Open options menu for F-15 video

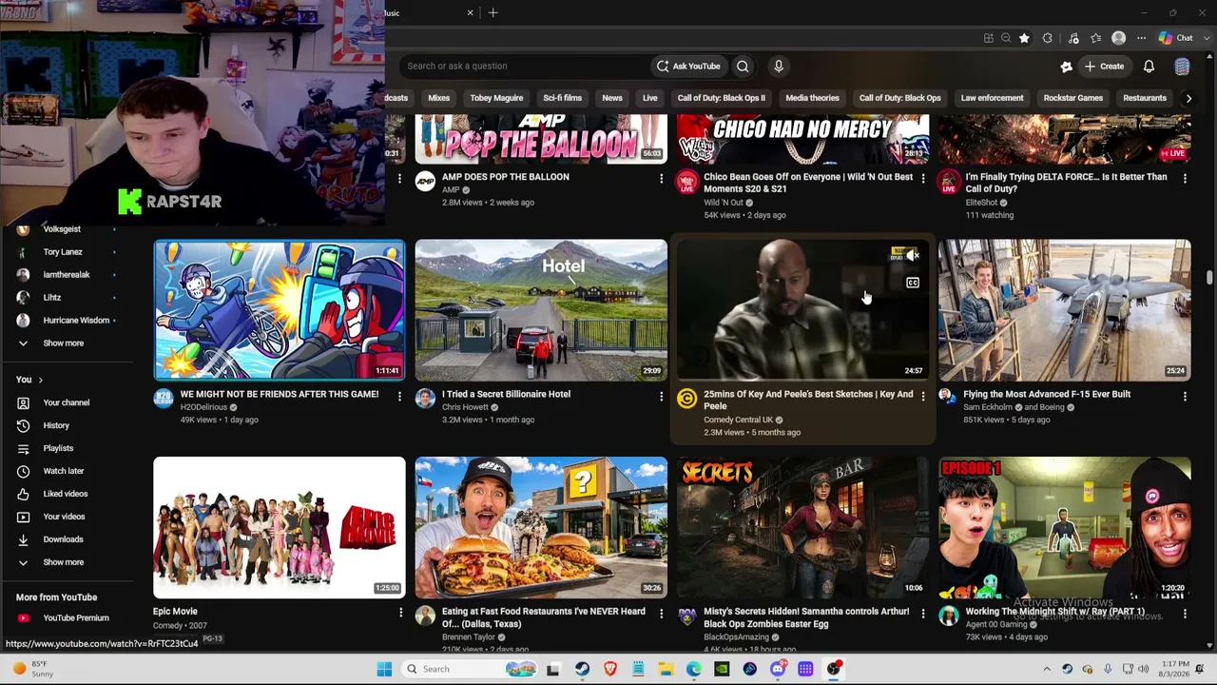pyautogui.click(x=1185, y=396)
